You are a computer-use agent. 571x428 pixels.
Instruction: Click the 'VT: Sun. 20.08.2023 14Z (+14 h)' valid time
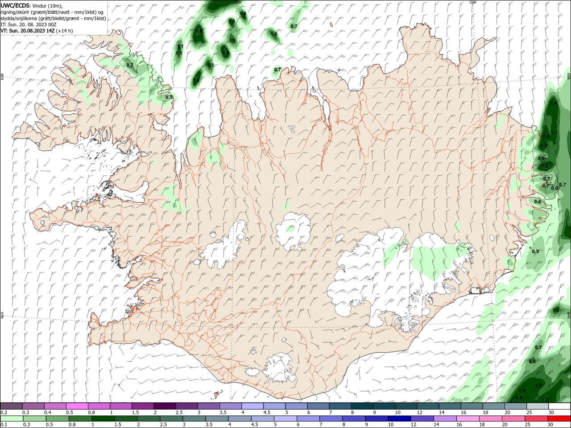click(x=37, y=31)
